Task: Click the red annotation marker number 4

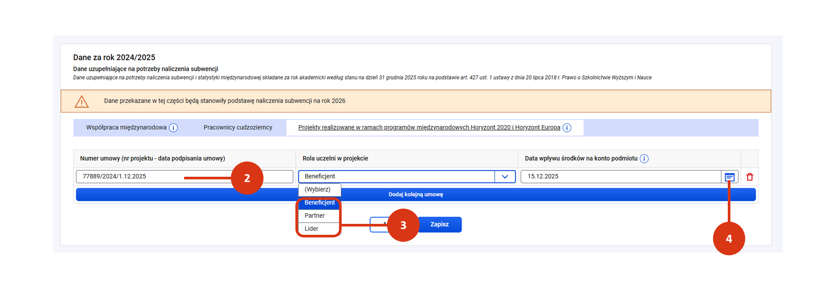Action: 729,239
